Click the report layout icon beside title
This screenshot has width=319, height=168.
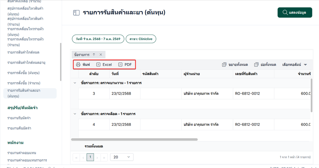(x=76, y=13)
